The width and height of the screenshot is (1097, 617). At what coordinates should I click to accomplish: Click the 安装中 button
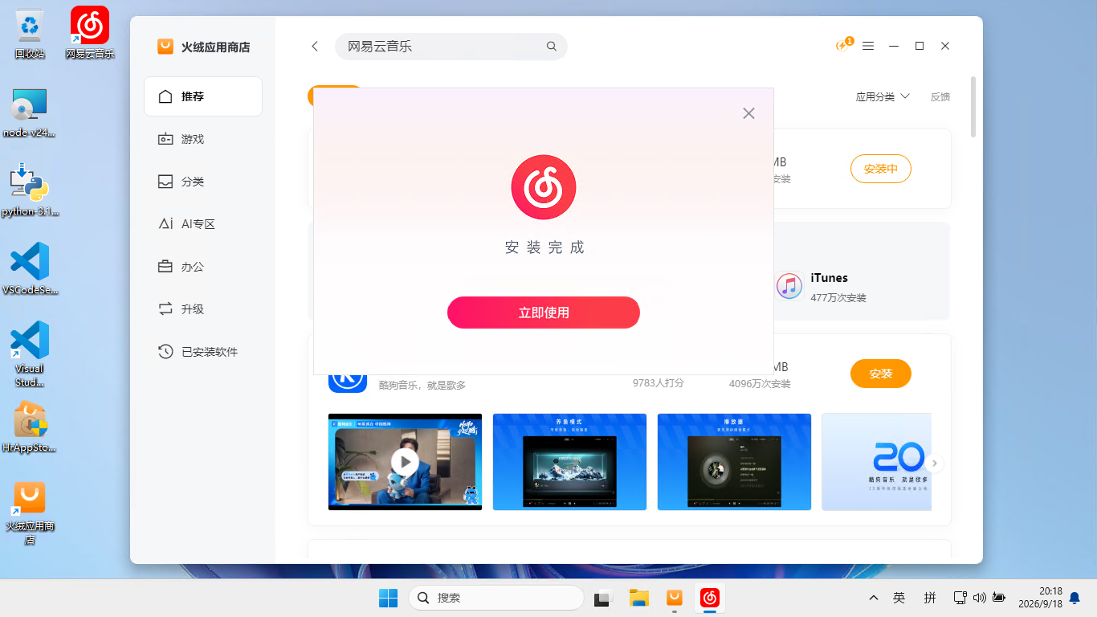coord(881,170)
